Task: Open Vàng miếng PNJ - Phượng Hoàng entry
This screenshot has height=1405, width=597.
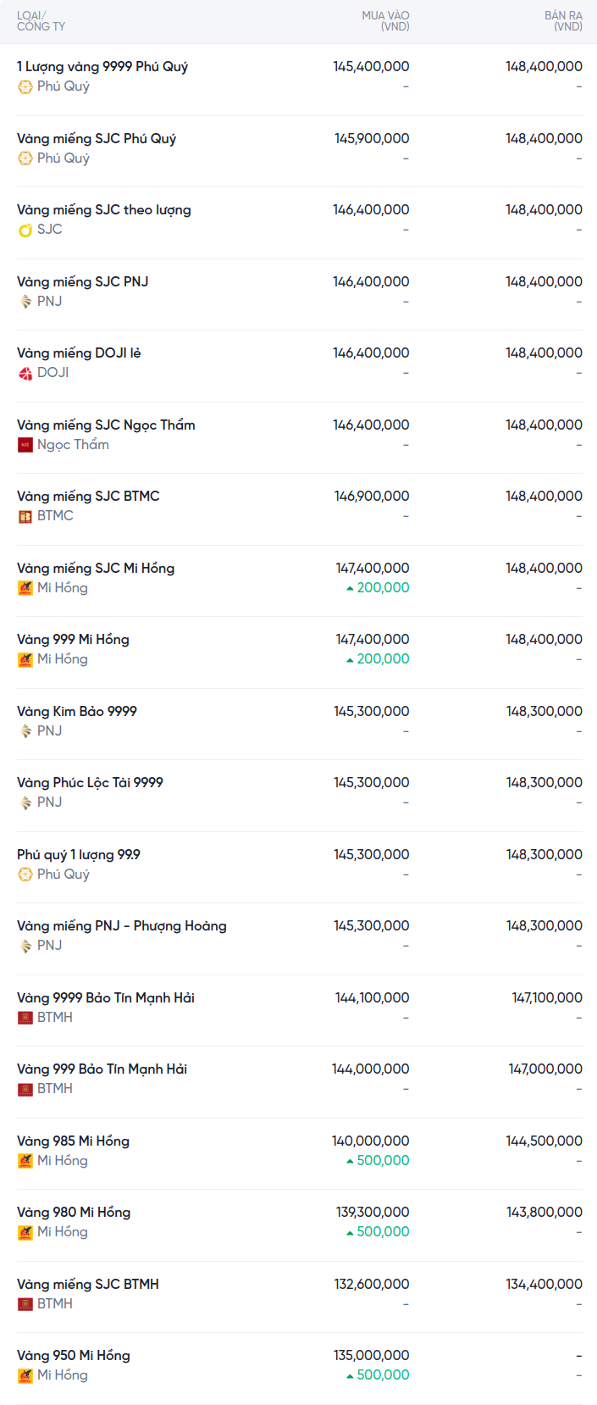Action: 122,926
